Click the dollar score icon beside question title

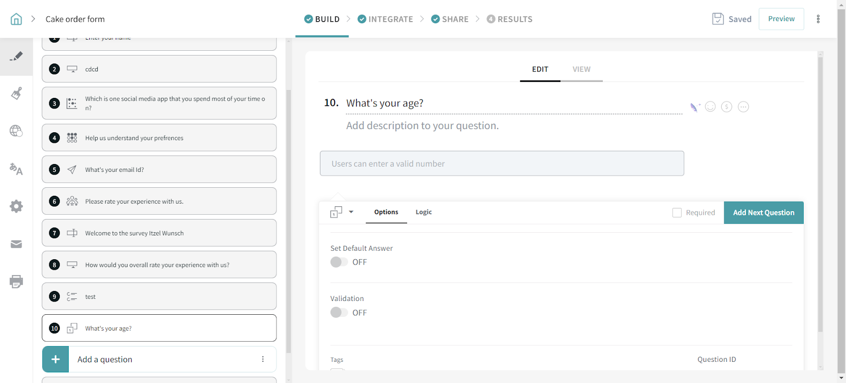coord(727,107)
